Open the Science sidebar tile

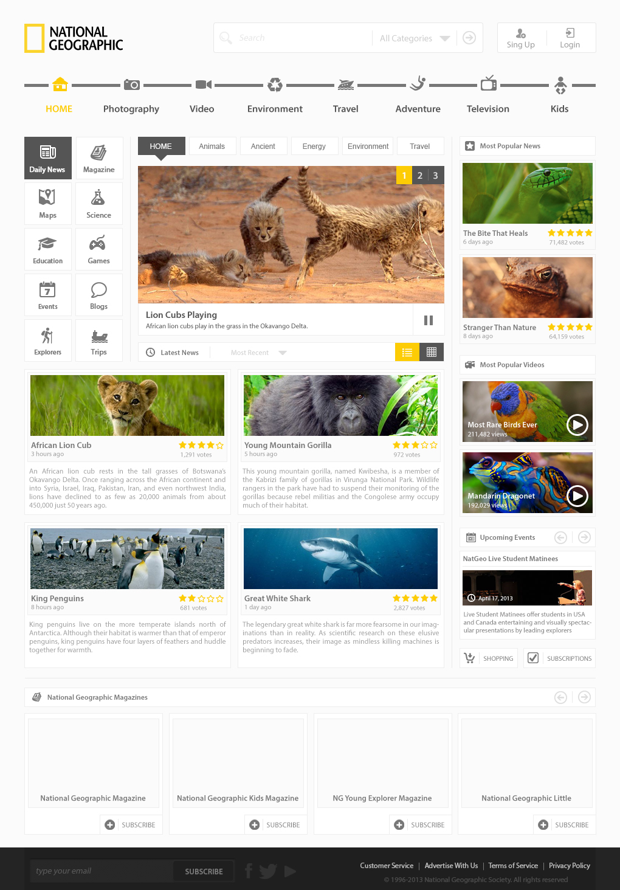99,204
